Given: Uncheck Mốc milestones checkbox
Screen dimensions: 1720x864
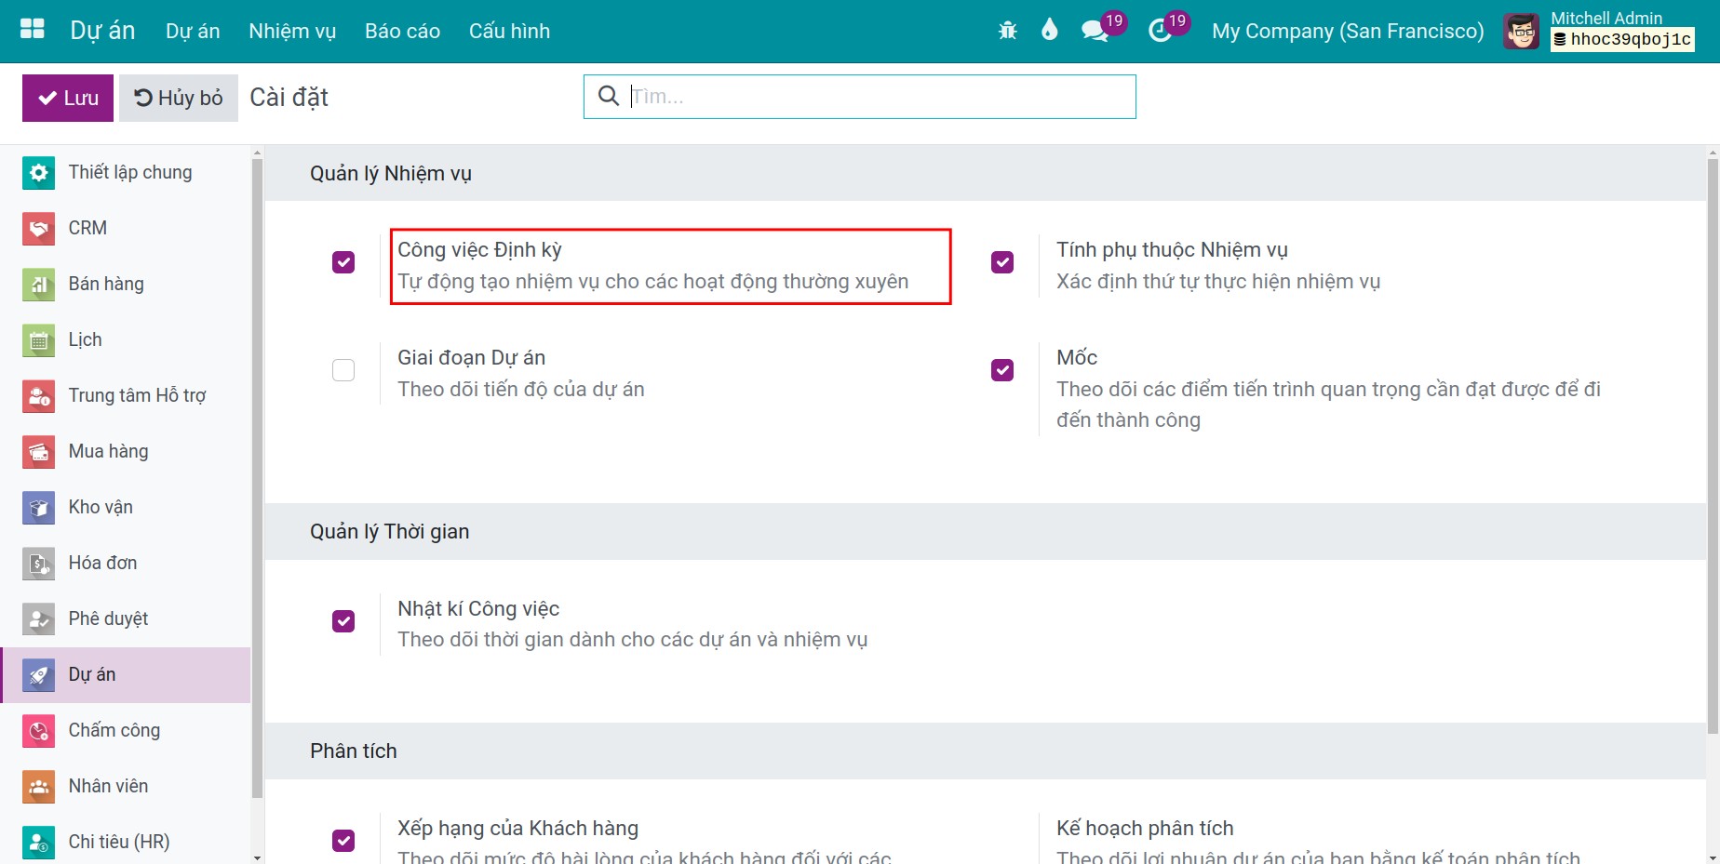Looking at the screenshot, I should click(x=1002, y=370).
